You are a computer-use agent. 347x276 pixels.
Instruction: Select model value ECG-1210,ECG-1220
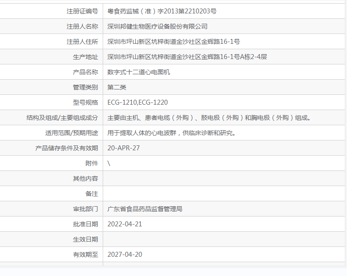138,102
